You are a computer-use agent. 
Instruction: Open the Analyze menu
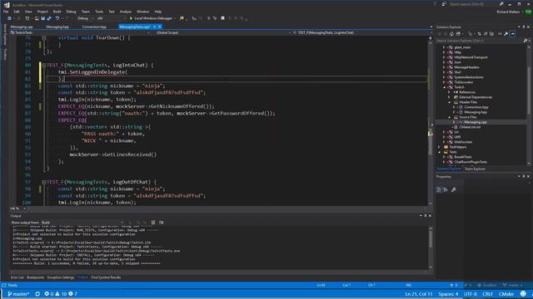click(126, 12)
